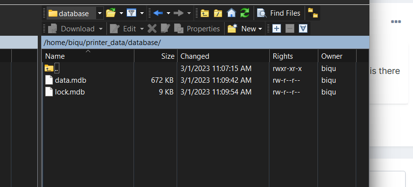
Task: Click the data.mdb file icon
Action: pos(49,80)
